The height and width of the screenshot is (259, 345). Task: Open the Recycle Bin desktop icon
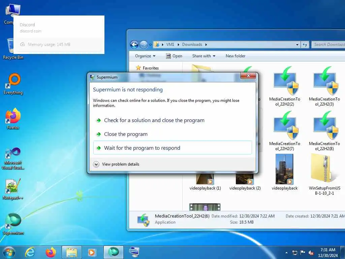pos(13,49)
